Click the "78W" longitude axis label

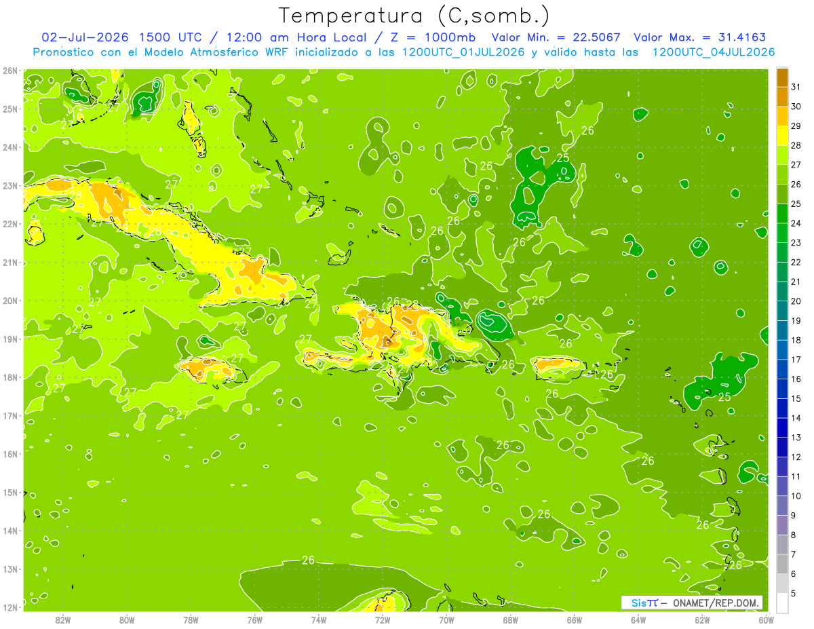[191, 620]
